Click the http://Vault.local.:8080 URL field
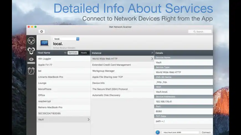 [x=180, y=133]
